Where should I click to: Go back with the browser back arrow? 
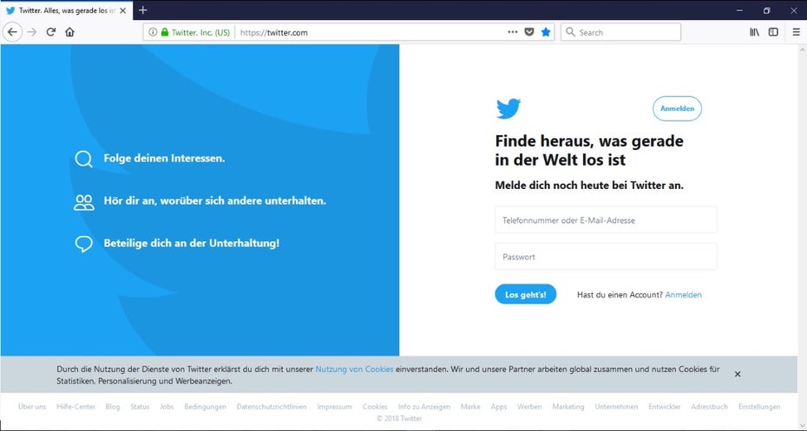pyautogui.click(x=12, y=32)
